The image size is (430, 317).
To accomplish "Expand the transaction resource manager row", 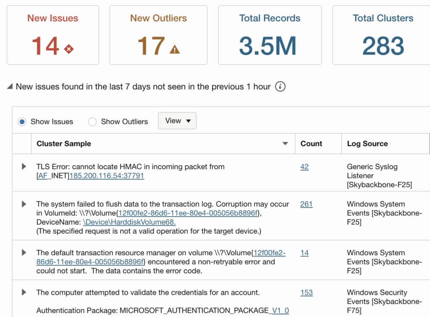I will click(x=23, y=253).
